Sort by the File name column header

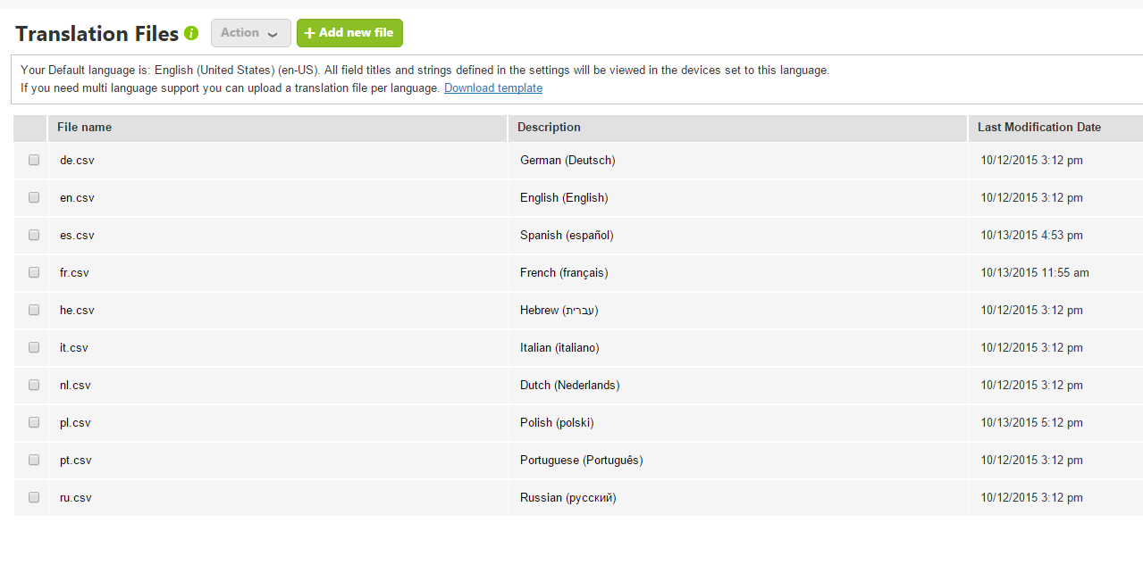85,127
